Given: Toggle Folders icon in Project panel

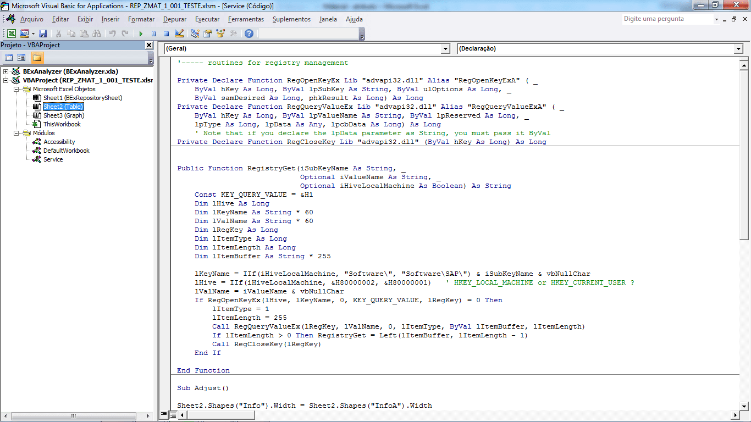Looking at the screenshot, I should click(37, 58).
